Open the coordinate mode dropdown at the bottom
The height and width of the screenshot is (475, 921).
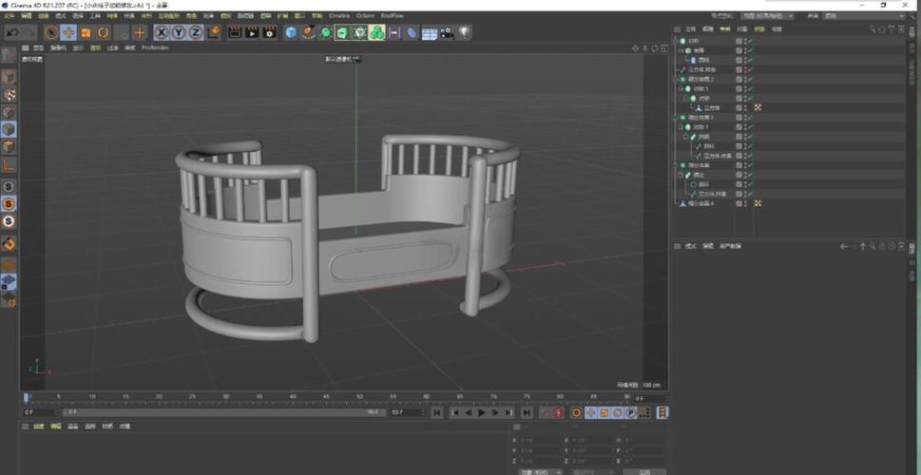tap(541, 472)
